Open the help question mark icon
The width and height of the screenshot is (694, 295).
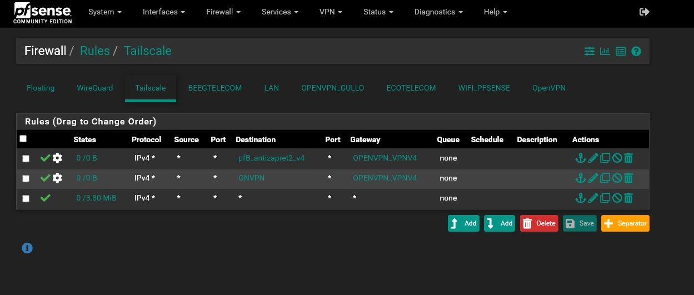(x=636, y=51)
